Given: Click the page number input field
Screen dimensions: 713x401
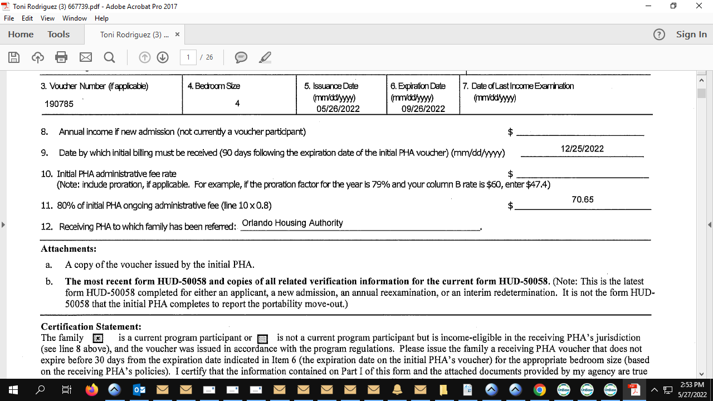Looking at the screenshot, I should point(189,57).
